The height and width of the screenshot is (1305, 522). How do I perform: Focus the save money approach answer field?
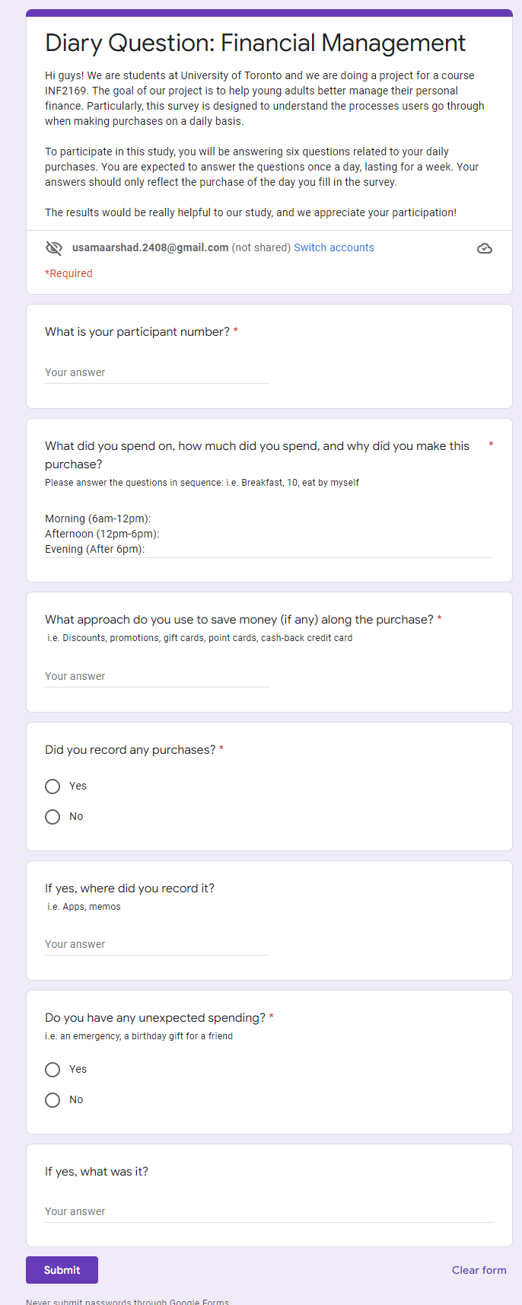(157, 677)
